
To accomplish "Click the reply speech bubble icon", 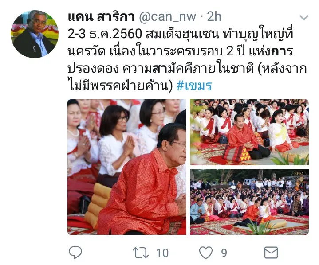I will point(75,253).
